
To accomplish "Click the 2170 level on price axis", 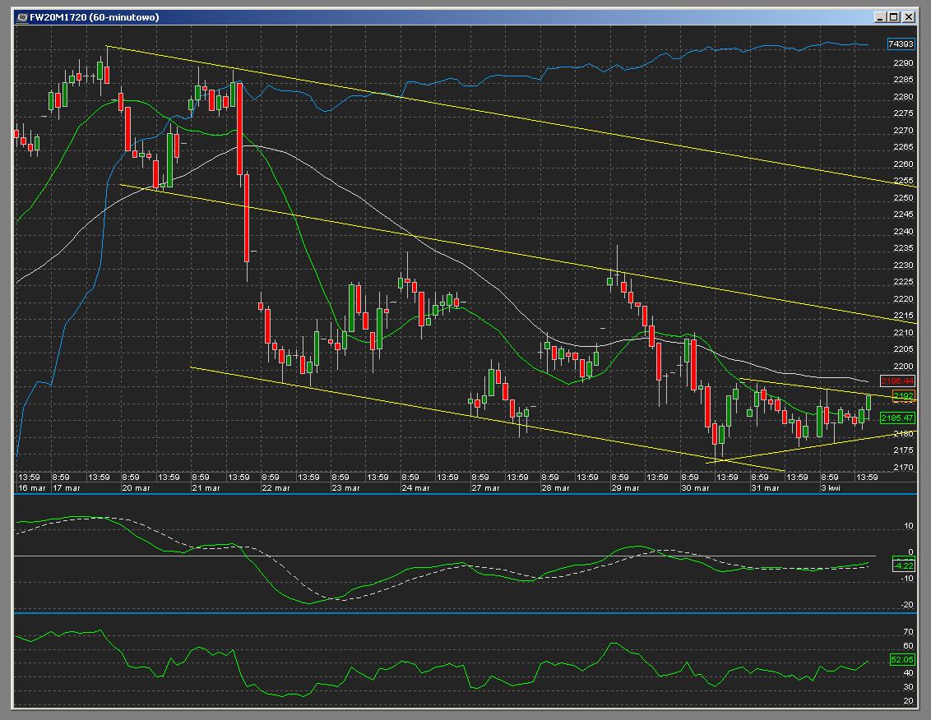I will point(903,468).
